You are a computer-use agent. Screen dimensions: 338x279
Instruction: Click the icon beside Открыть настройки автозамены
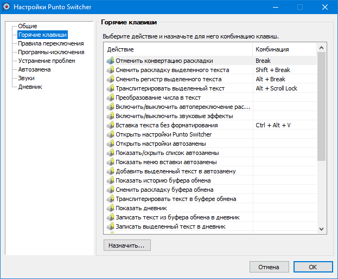pos(110,144)
